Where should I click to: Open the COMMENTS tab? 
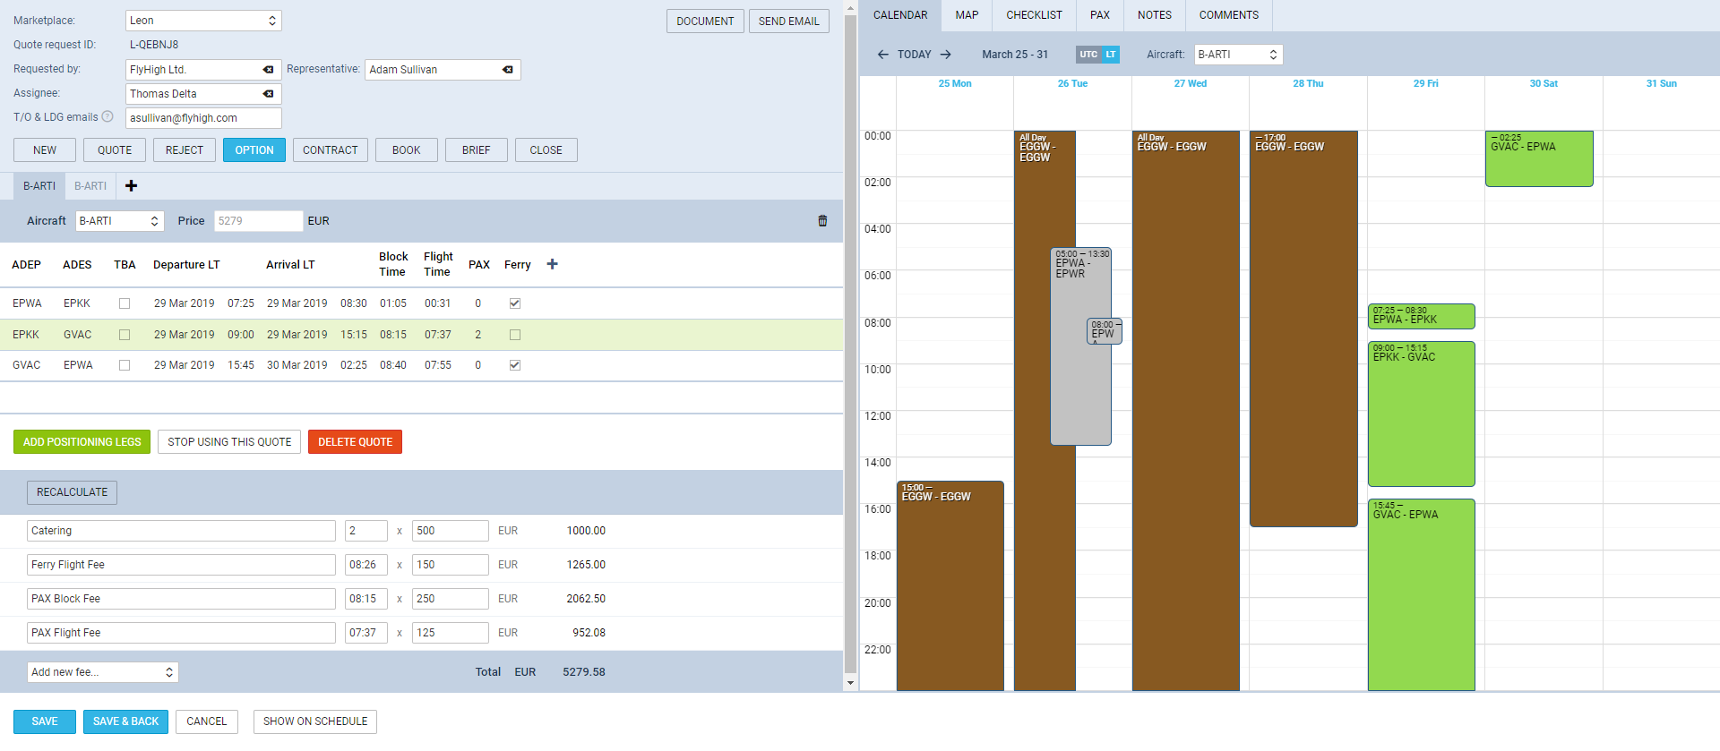click(1229, 15)
